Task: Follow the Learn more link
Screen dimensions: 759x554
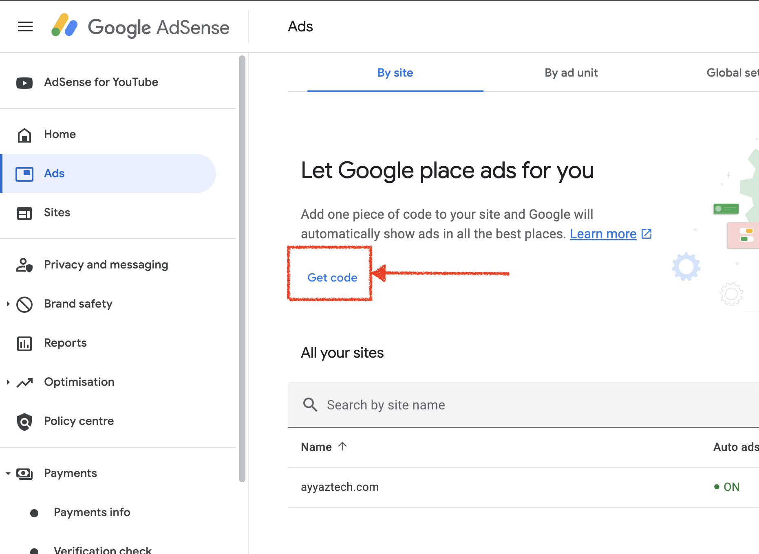Action: point(603,234)
